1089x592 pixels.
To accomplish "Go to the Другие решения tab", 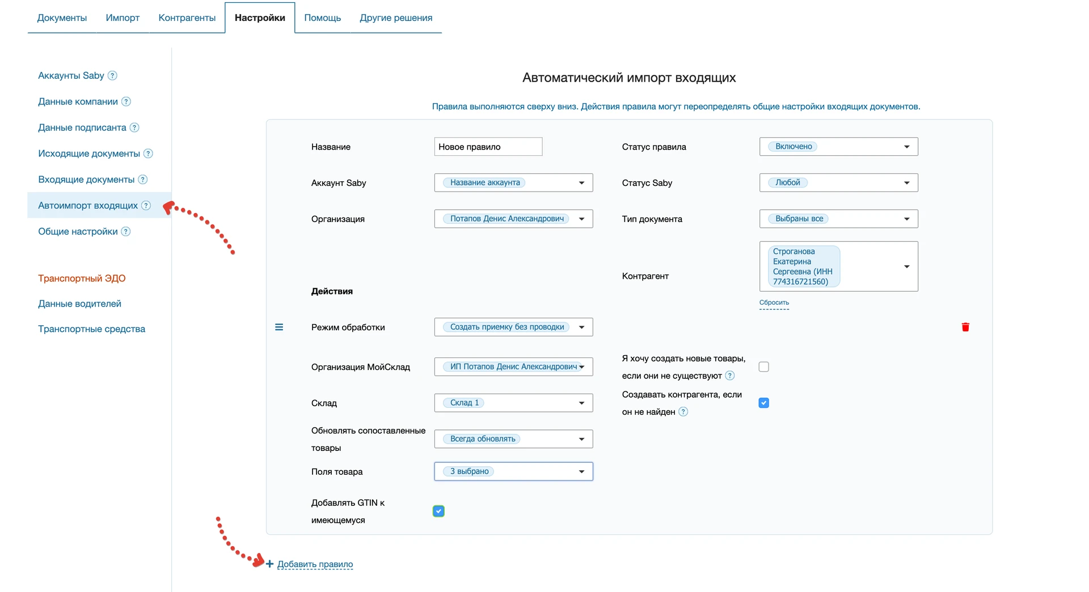I will click(x=396, y=18).
